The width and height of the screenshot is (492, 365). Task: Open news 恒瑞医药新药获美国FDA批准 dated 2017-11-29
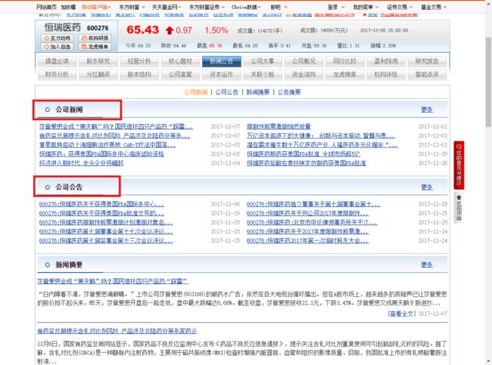coord(304,154)
